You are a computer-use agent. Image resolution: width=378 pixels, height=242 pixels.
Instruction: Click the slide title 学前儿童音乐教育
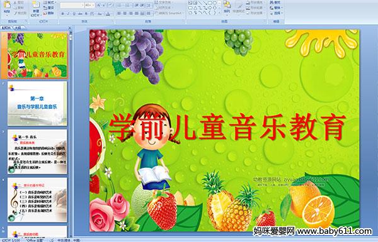pyautogui.click(x=227, y=128)
